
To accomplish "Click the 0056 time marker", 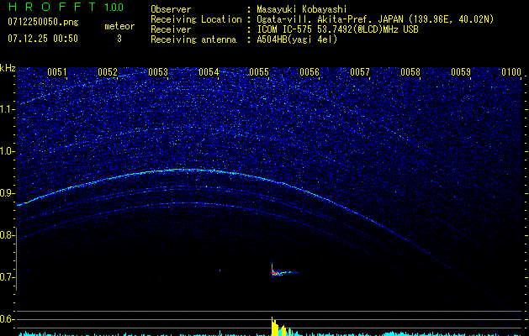I will pos(309,72).
